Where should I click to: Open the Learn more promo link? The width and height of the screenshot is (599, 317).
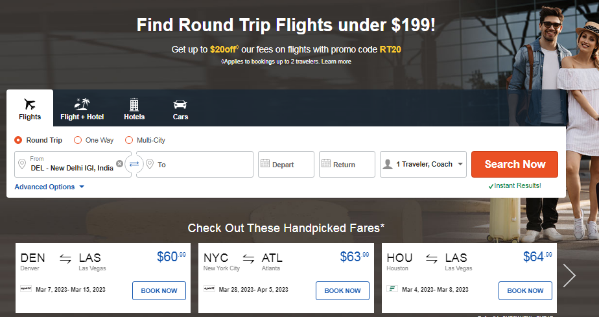[x=336, y=62]
